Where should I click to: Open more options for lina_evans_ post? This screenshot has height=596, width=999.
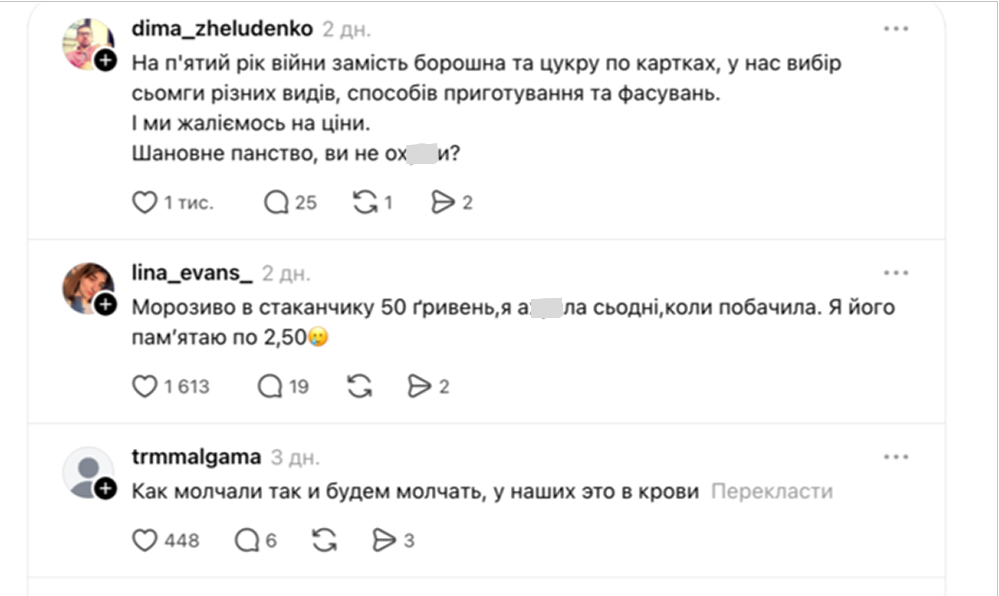click(x=896, y=273)
